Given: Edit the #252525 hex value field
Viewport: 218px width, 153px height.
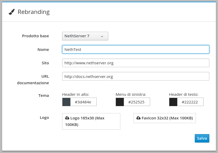Looking at the screenshot, I should (137, 102).
